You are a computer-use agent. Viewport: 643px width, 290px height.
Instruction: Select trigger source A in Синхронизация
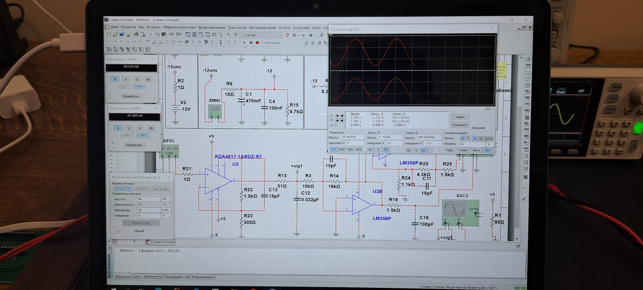[475, 138]
